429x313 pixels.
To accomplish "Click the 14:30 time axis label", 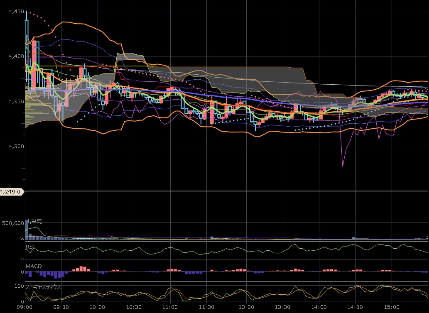I will [x=355, y=307].
